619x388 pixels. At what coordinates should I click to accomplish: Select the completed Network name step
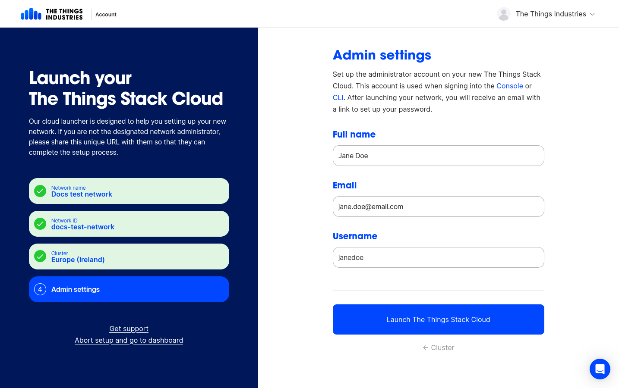pyautogui.click(x=129, y=191)
